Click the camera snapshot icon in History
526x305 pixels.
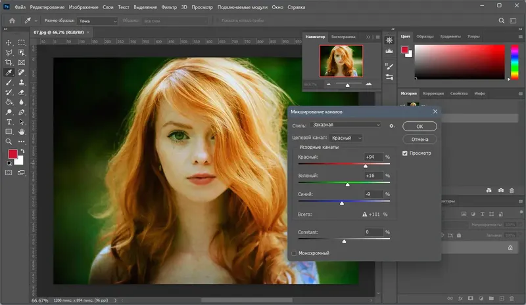point(501,190)
